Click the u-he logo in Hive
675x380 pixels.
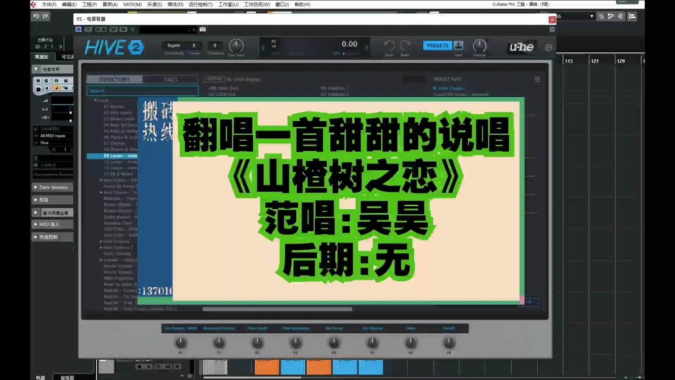coord(521,47)
